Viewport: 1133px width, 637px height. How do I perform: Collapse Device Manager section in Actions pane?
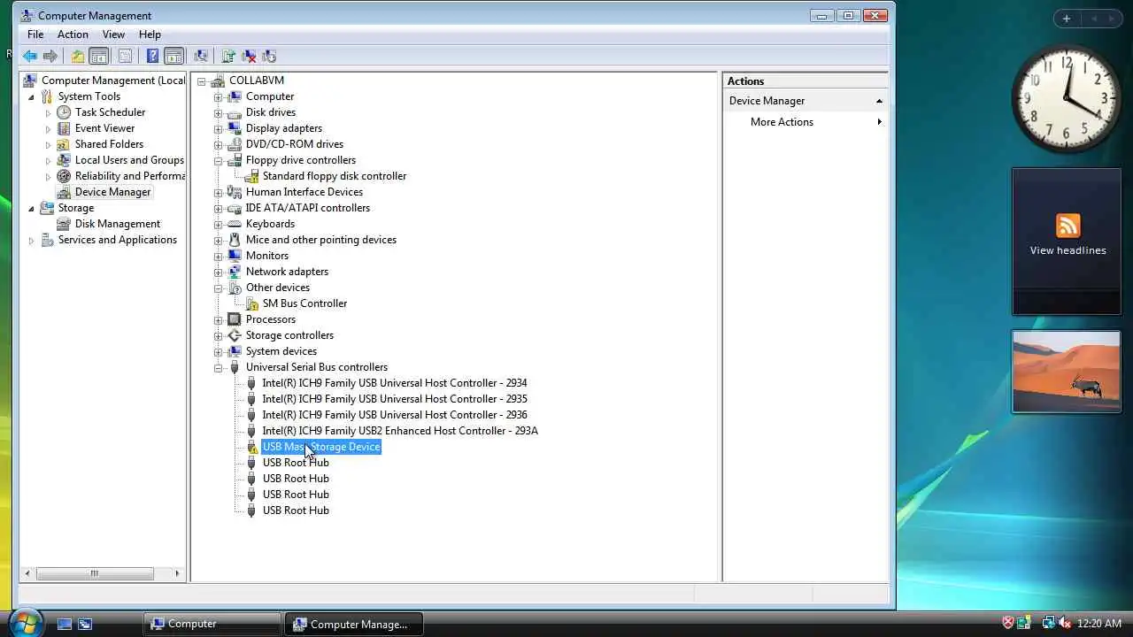pos(879,101)
